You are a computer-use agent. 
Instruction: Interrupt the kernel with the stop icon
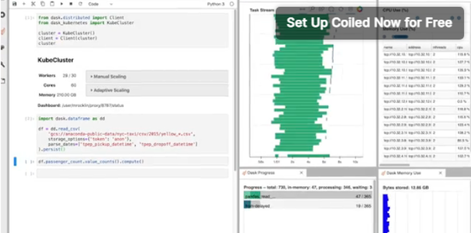(71, 4)
